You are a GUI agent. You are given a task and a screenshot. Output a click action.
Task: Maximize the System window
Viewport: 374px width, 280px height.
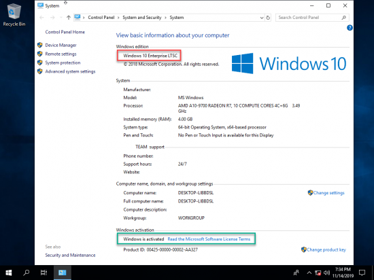click(328, 5)
